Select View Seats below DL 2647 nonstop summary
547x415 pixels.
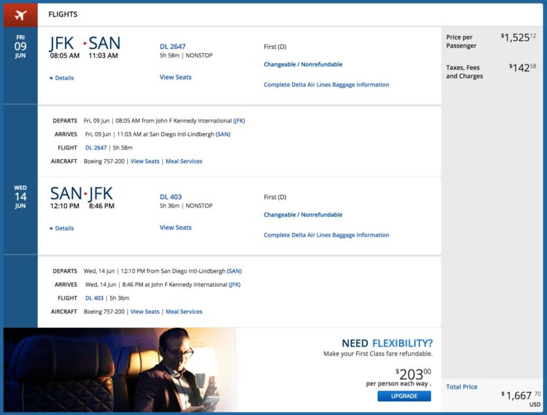coord(176,77)
